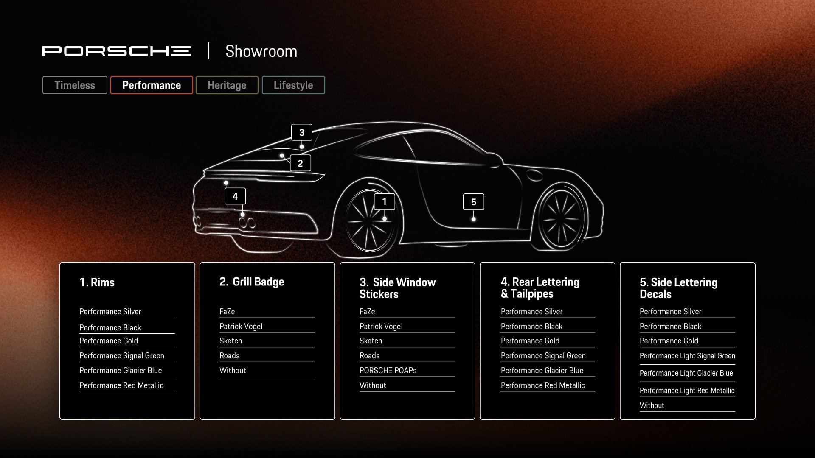Switch to the Lifestyle tab

pos(293,85)
